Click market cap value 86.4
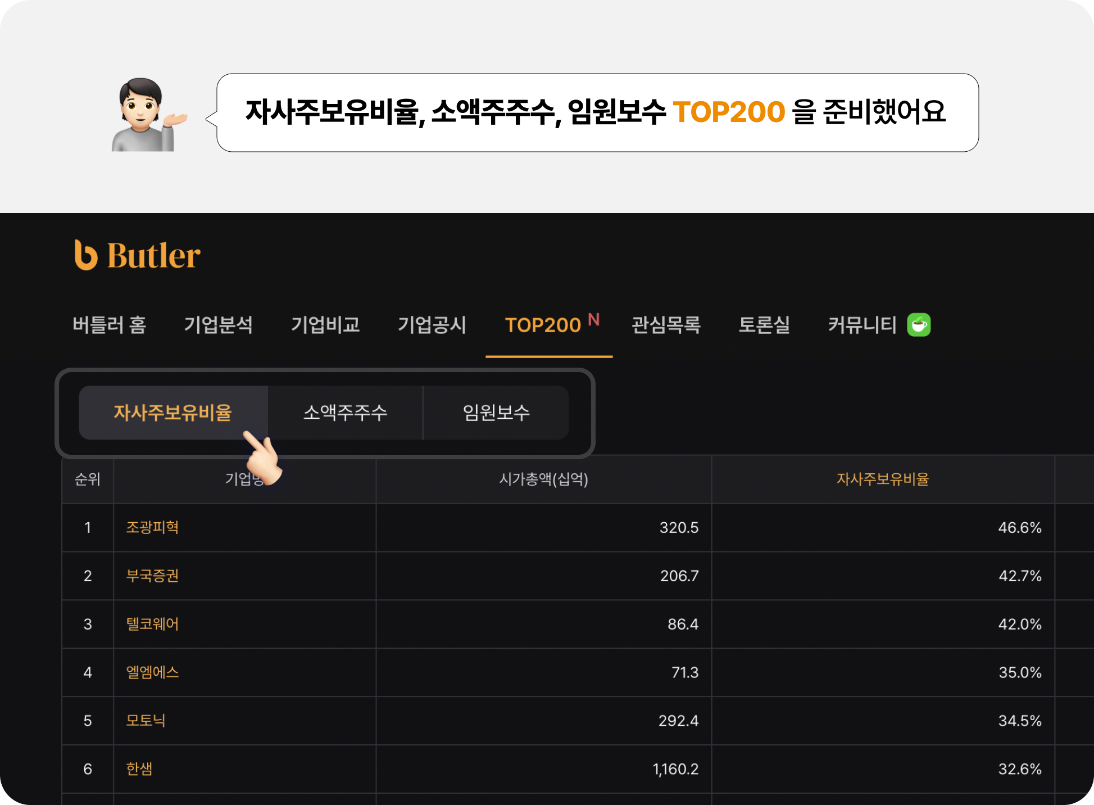The height and width of the screenshot is (805, 1094). 683,624
